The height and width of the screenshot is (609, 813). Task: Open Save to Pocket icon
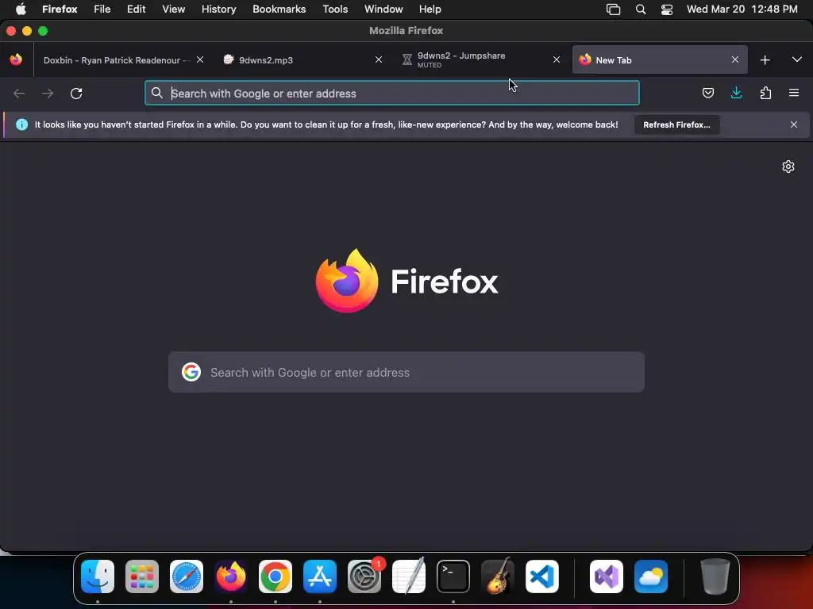pyautogui.click(x=707, y=94)
